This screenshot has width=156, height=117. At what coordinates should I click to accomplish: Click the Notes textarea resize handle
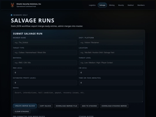142,101
